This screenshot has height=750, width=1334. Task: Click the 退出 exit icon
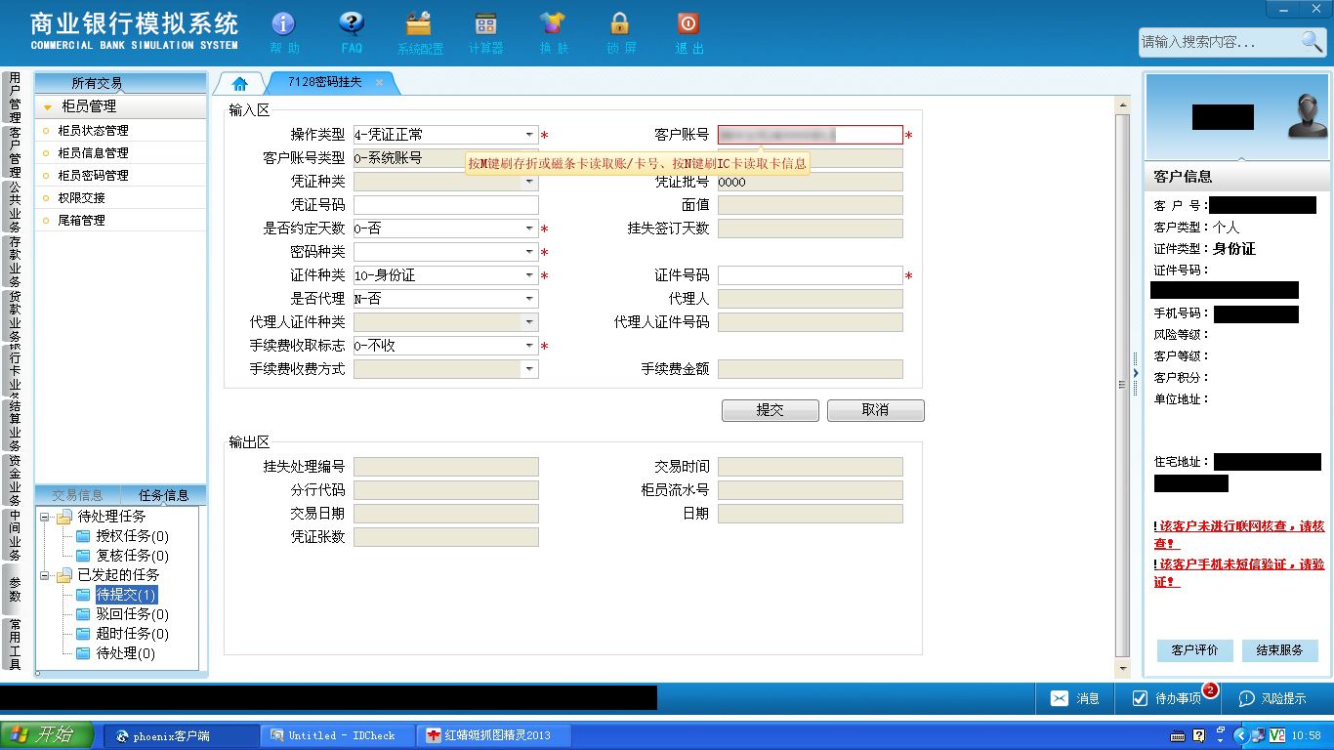pyautogui.click(x=688, y=23)
